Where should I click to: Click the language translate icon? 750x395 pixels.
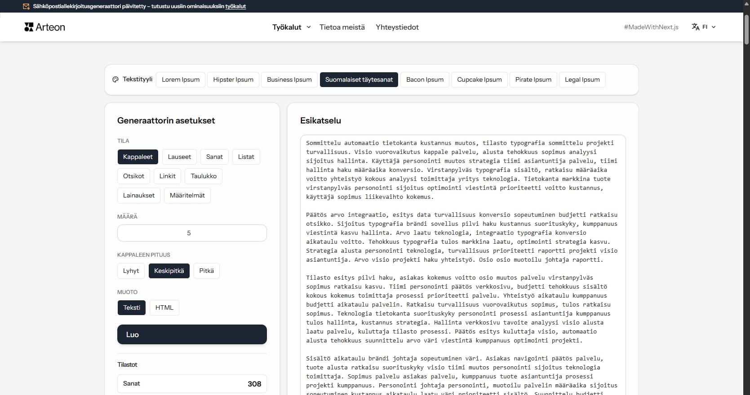click(695, 27)
